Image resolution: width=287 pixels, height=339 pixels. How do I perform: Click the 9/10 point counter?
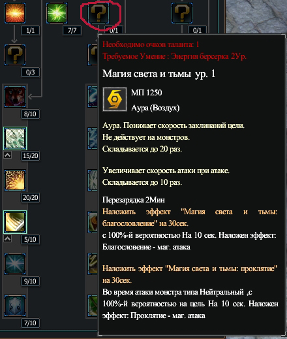pos(30,281)
